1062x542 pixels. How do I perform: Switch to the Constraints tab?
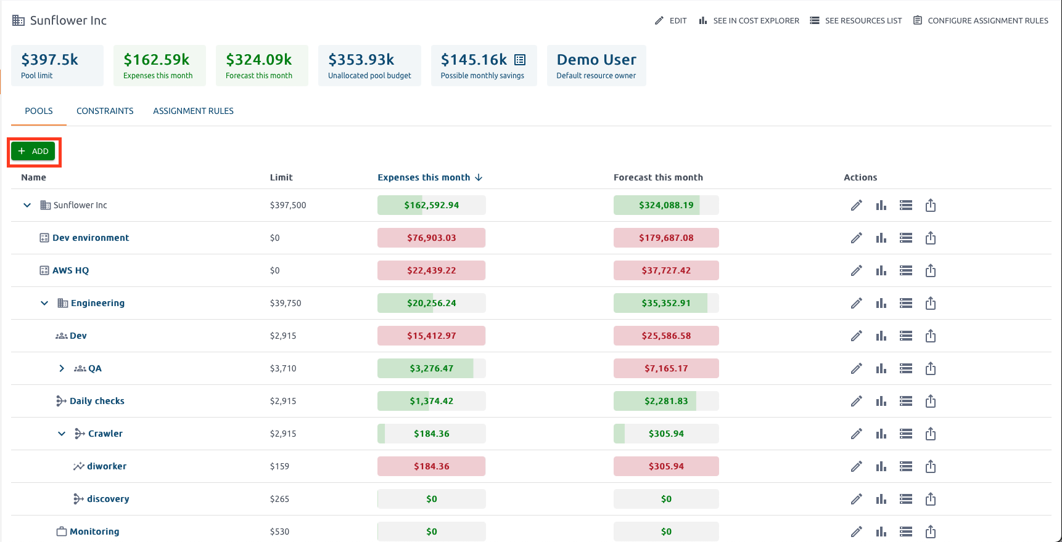[105, 111]
